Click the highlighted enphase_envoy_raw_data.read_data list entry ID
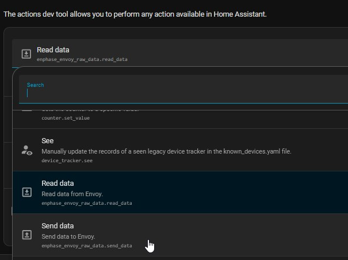This screenshot has width=348, height=260. (86, 203)
